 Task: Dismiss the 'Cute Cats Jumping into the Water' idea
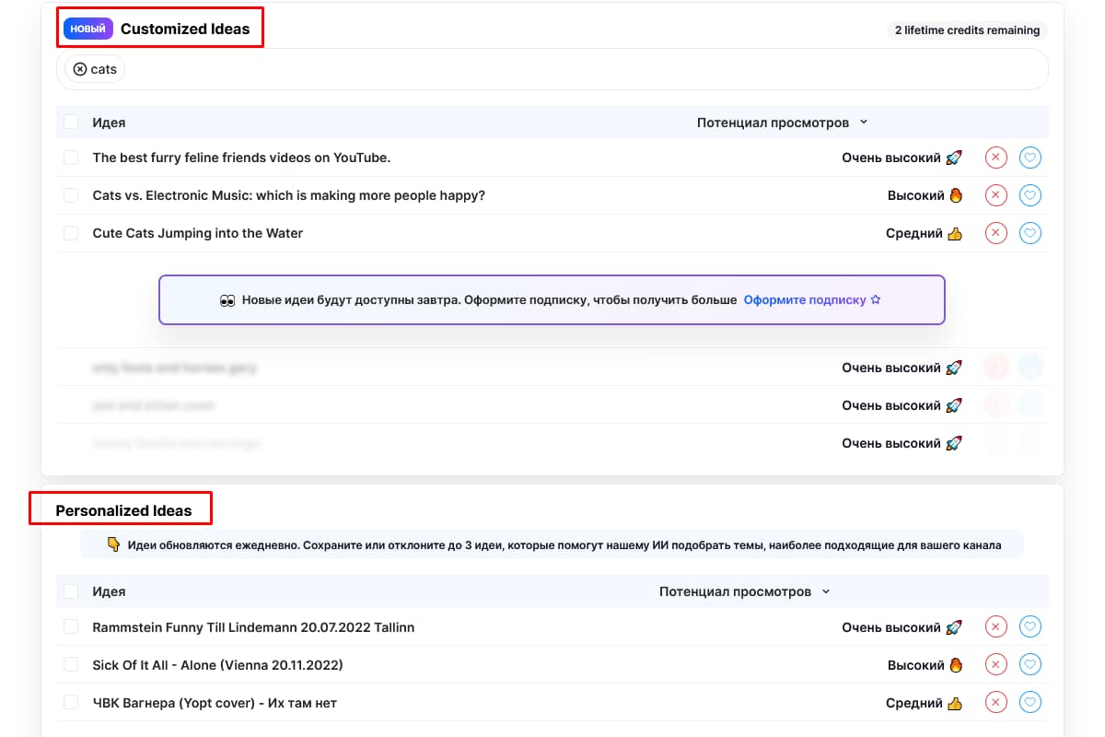[x=995, y=233]
